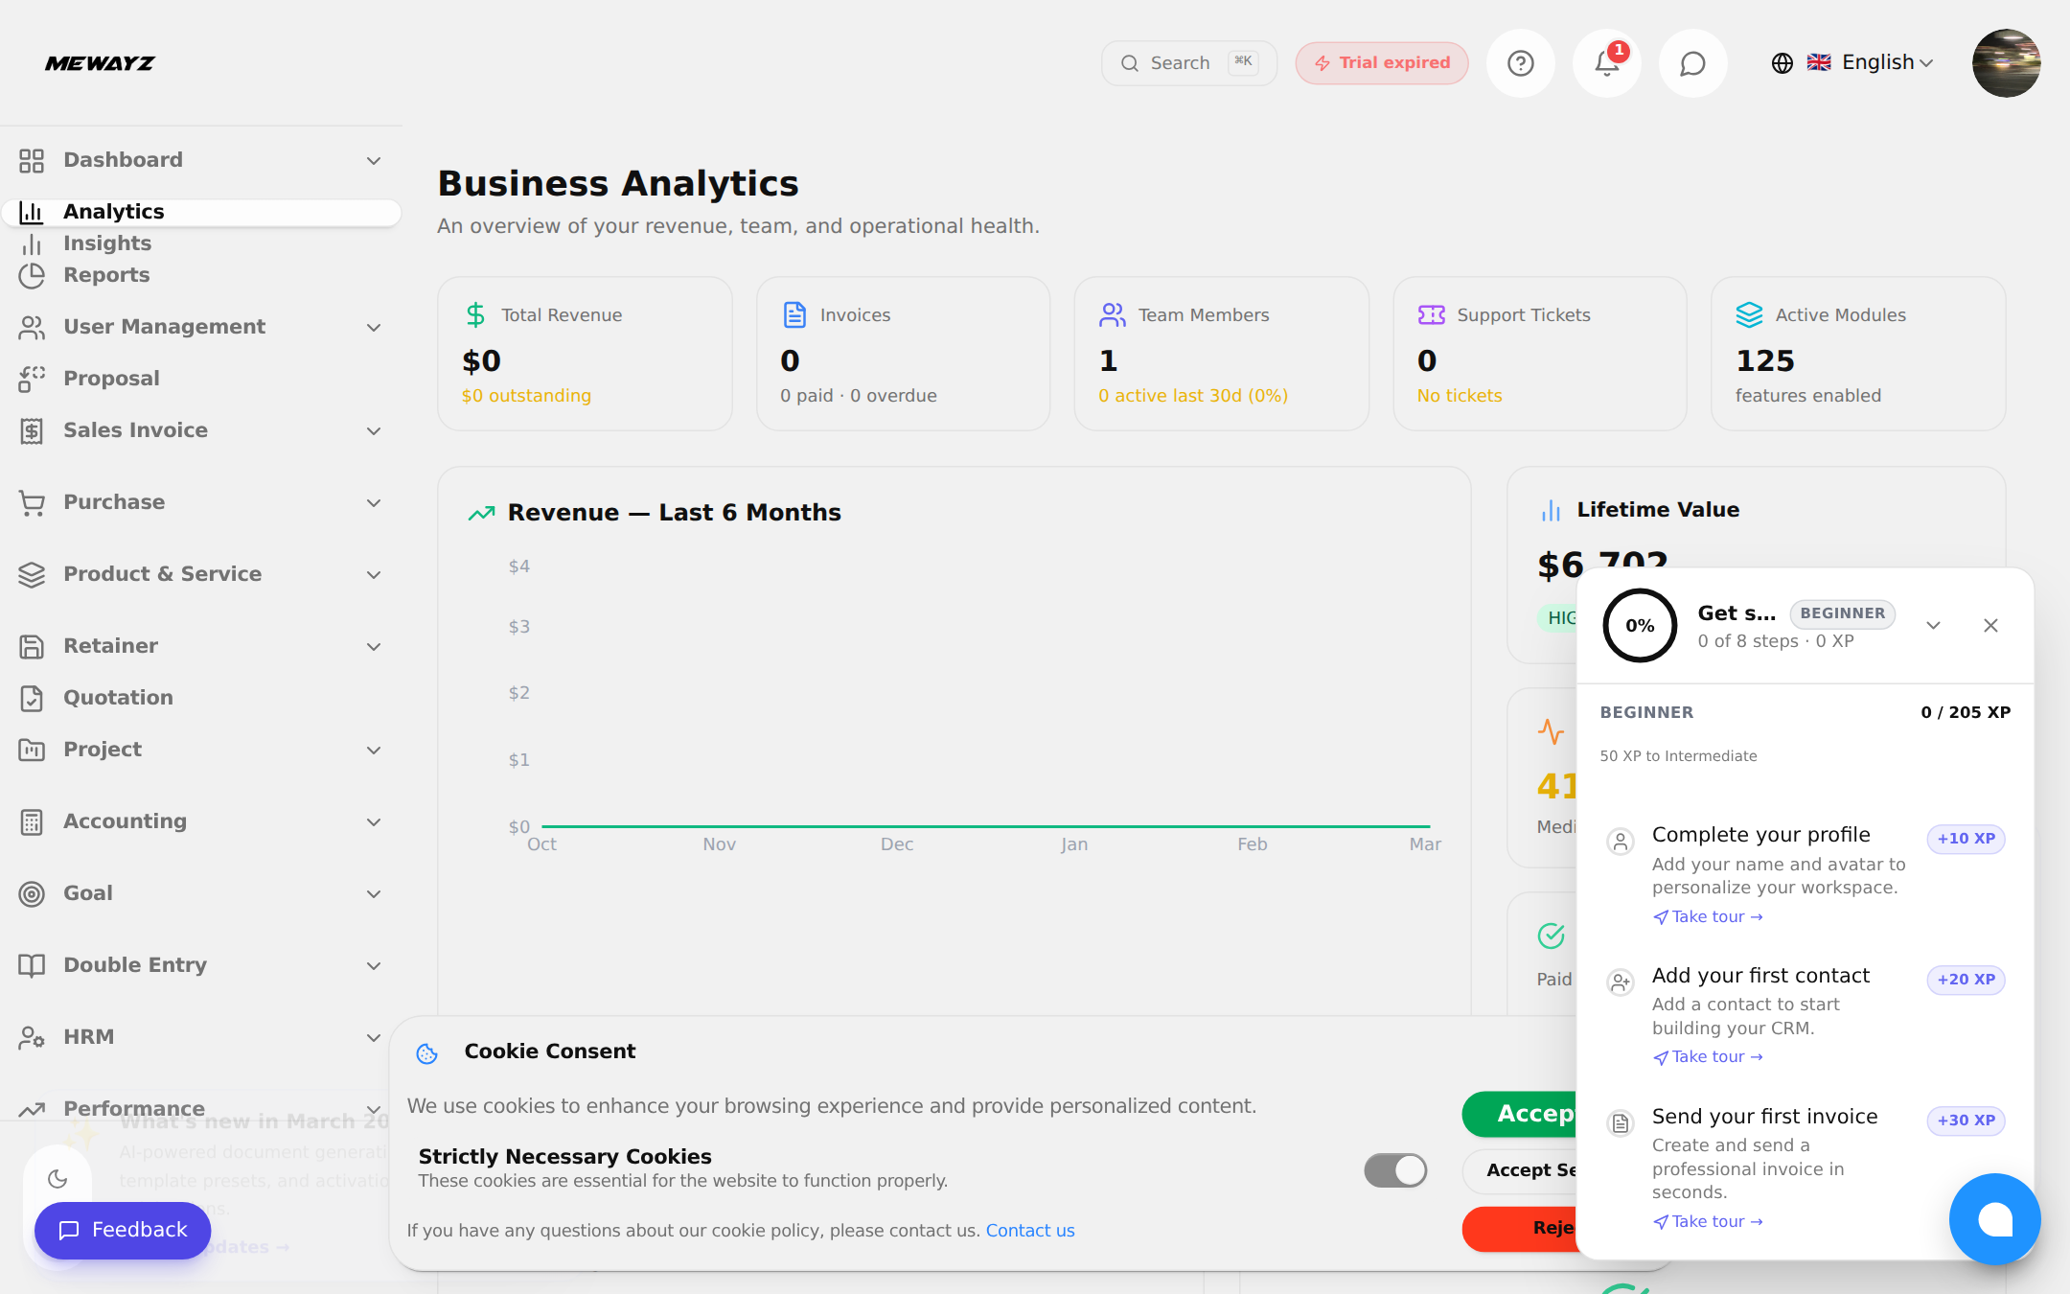Image resolution: width=2070 pixels, height=1294 pixels.
Task: Open the Quotation section icon
Action: point(32,697)
